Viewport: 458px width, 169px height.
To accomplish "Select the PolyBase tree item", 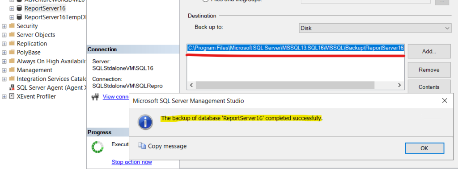I will (29, 53).
